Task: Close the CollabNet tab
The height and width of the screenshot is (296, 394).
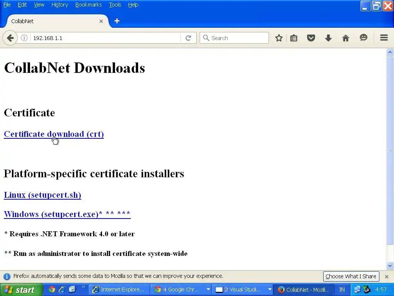Action: point(101,21)
